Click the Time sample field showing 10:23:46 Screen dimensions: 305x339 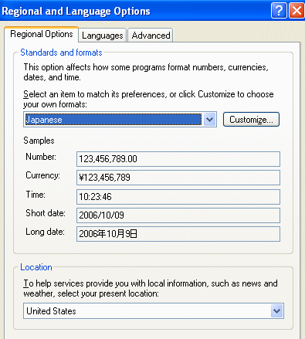click(x=178, y=197)
